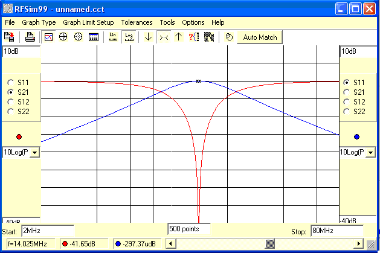The height and width of the screenshot is (253, 380).
Task: Click the return-to-circuit editor icon
Action: coord(10,37)
